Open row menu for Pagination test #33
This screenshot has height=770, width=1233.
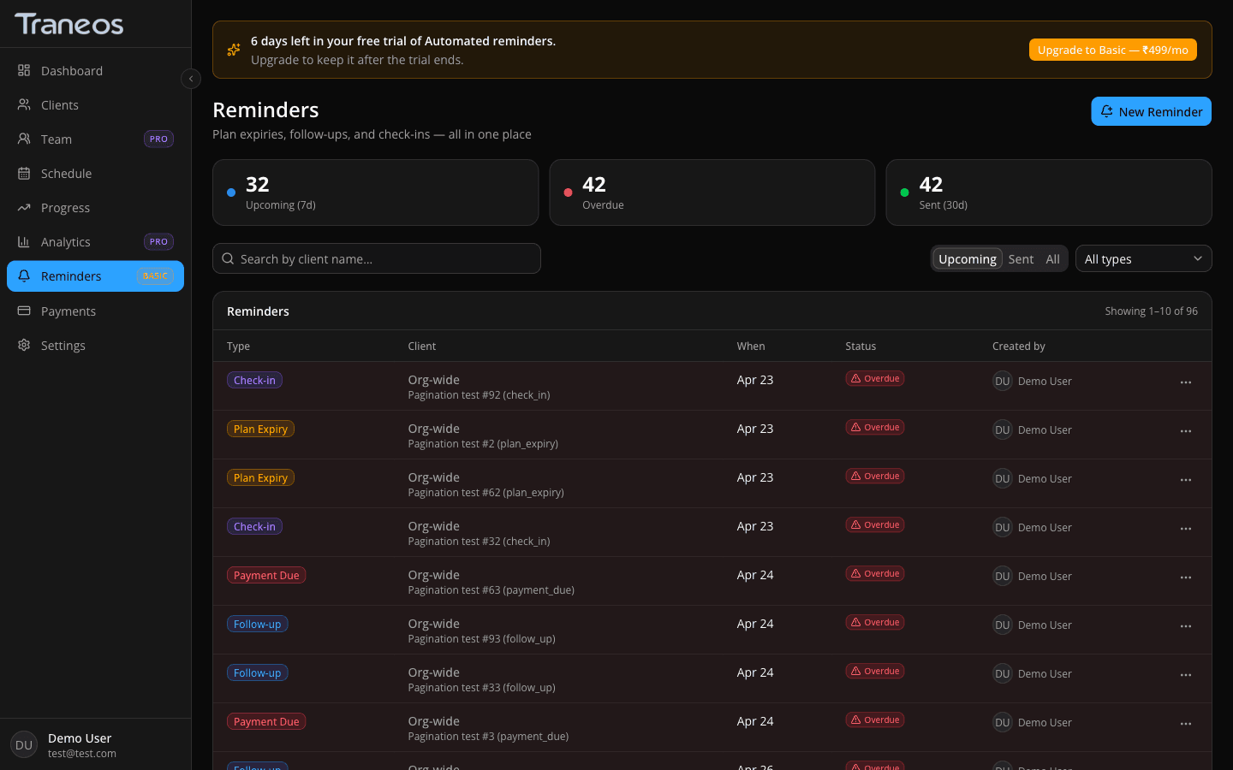pyautogui.click(x=1186, y=675)
